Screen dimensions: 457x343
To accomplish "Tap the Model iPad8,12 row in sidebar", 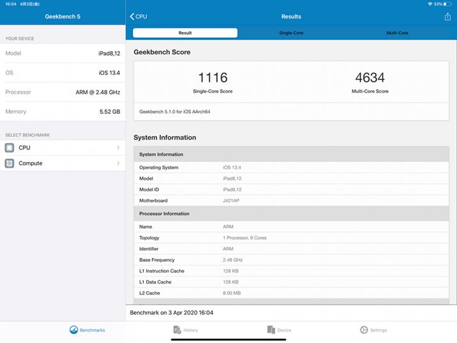I will pos(63,54).
